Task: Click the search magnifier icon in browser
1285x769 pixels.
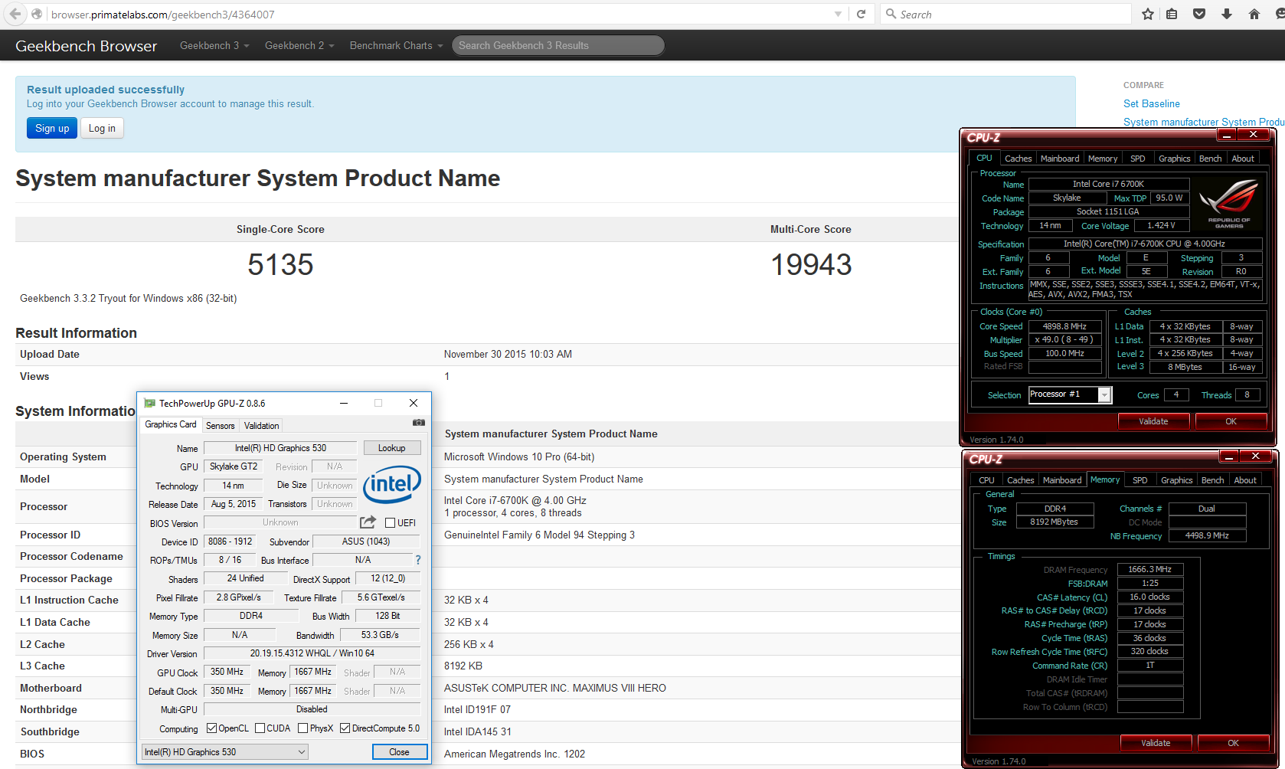Action: click(891, 14)
